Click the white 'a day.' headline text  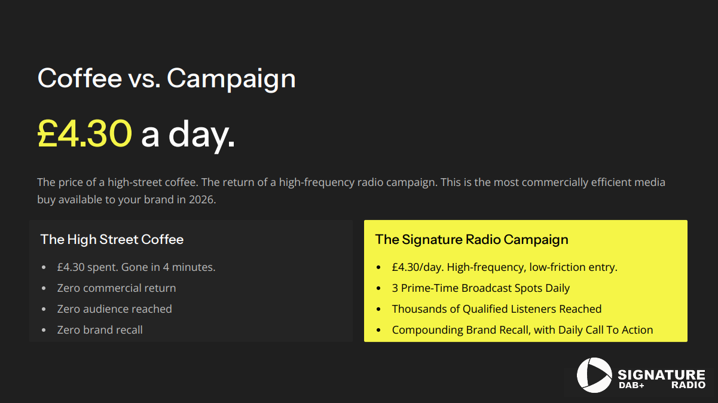188,134
